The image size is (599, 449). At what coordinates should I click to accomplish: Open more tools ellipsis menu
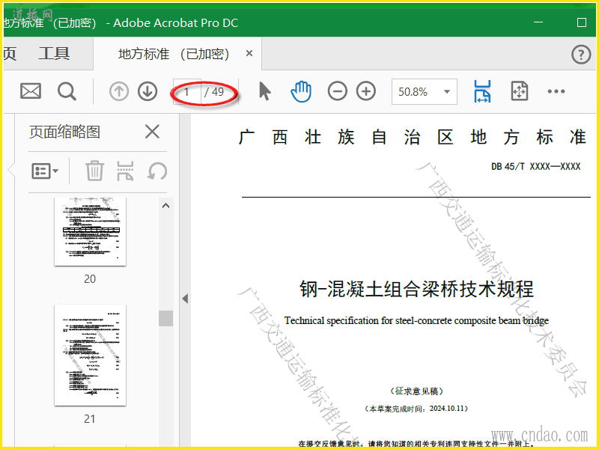(556, 91)
